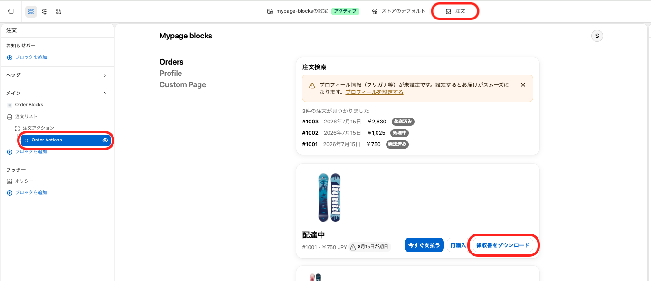This screenshot has width=651, height=281.
Task: Click the Order Blocks section icon
Action: coord(9,105)
